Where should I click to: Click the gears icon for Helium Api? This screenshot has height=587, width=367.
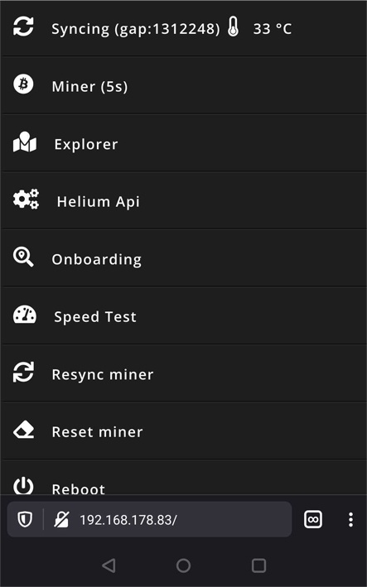(26, 199)
